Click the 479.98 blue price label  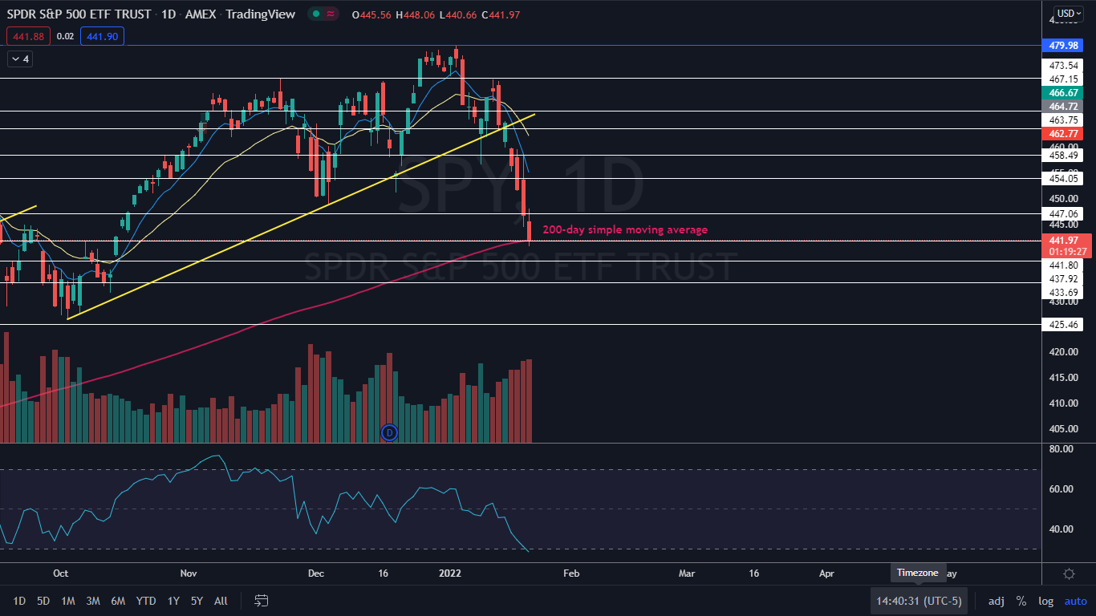pos(1064,46)
